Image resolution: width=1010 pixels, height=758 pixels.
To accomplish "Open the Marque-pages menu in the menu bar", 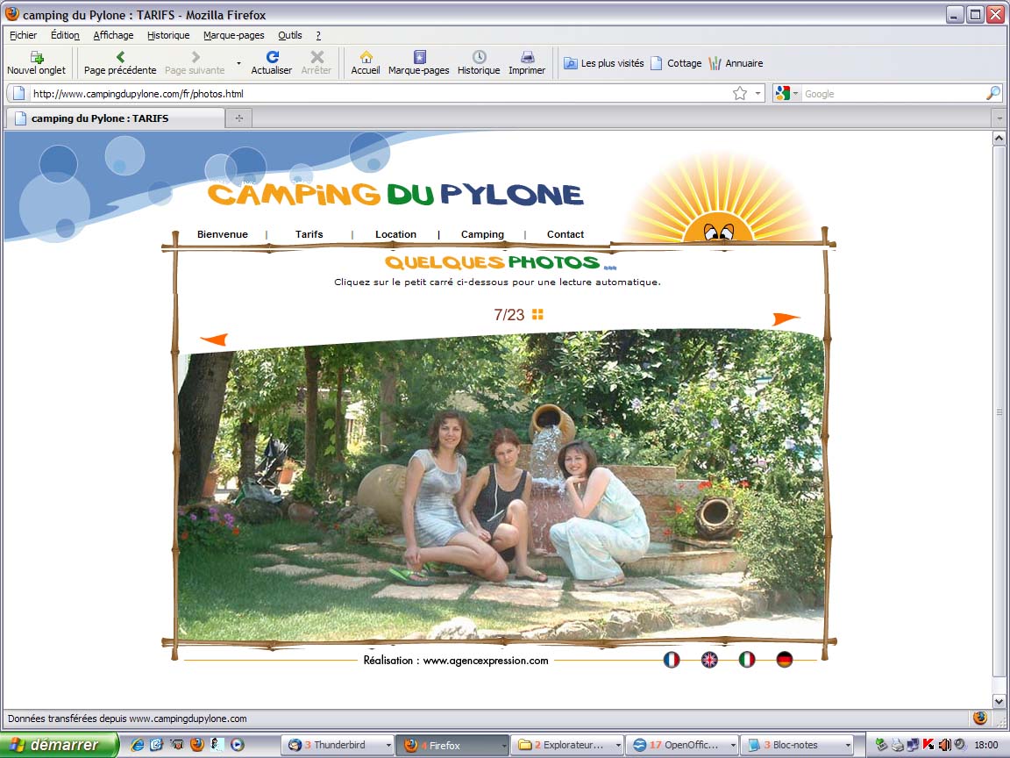I will coord(234,35).
